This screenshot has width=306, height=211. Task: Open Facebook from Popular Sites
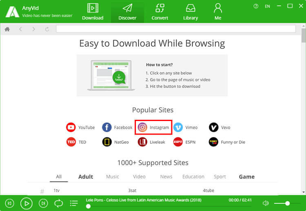[117, 127]
